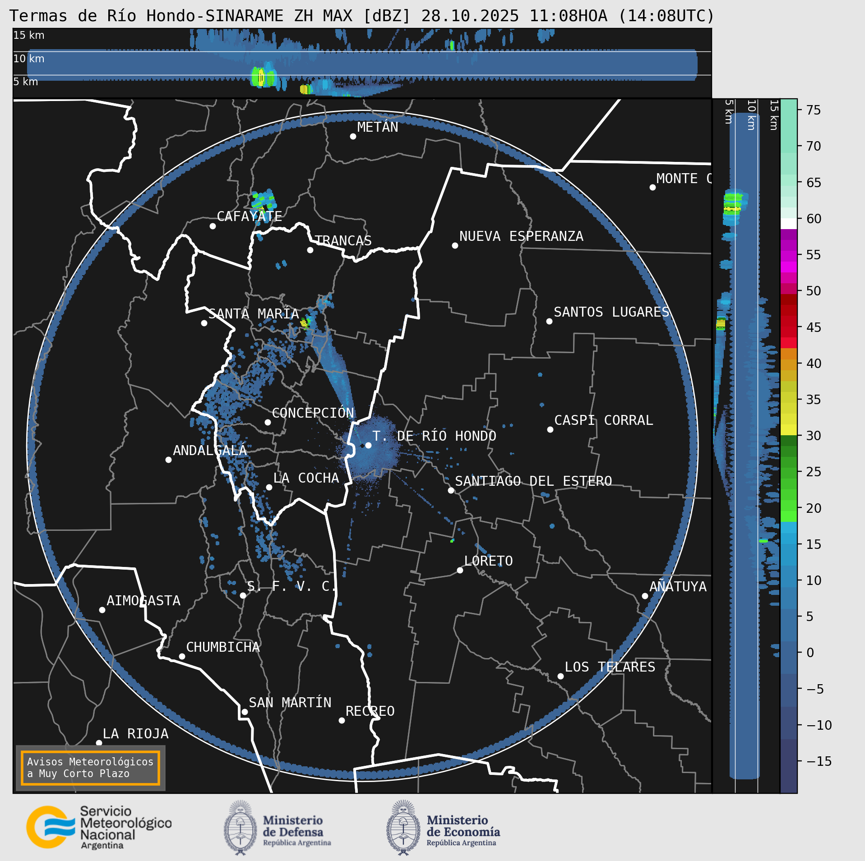Screen dimensions: 865x861
Task: Click the Loreto city marker dot
Action: coord(460,570)
